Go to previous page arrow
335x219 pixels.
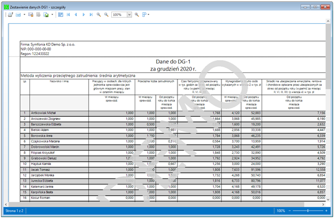click(76, 14)
